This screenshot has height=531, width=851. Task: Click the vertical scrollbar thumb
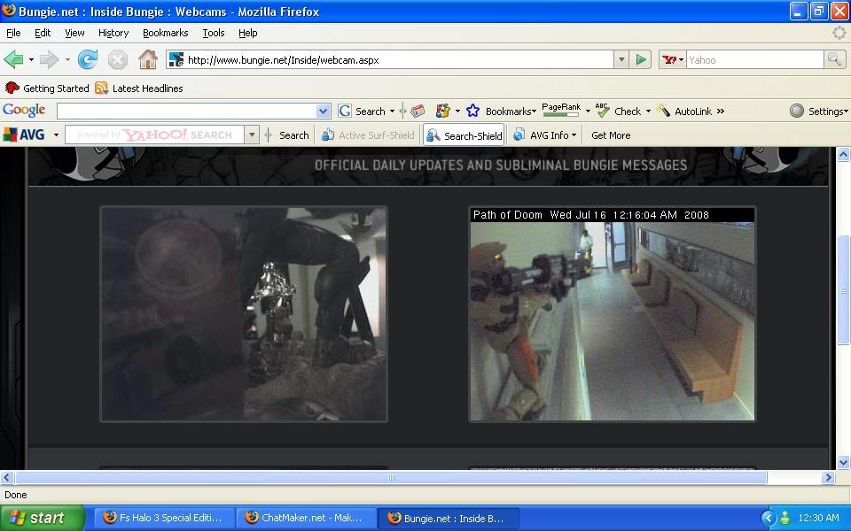click(843, 290)
